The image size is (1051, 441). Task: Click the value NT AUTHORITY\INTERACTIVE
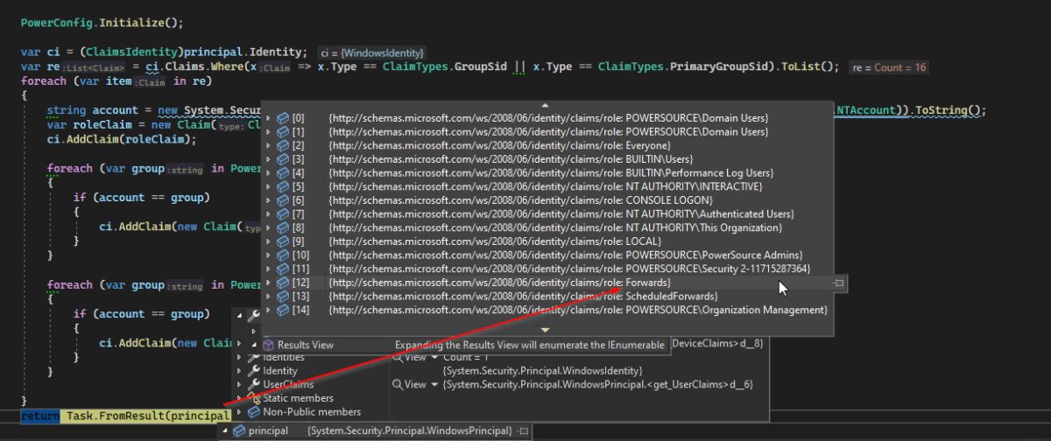694,186
